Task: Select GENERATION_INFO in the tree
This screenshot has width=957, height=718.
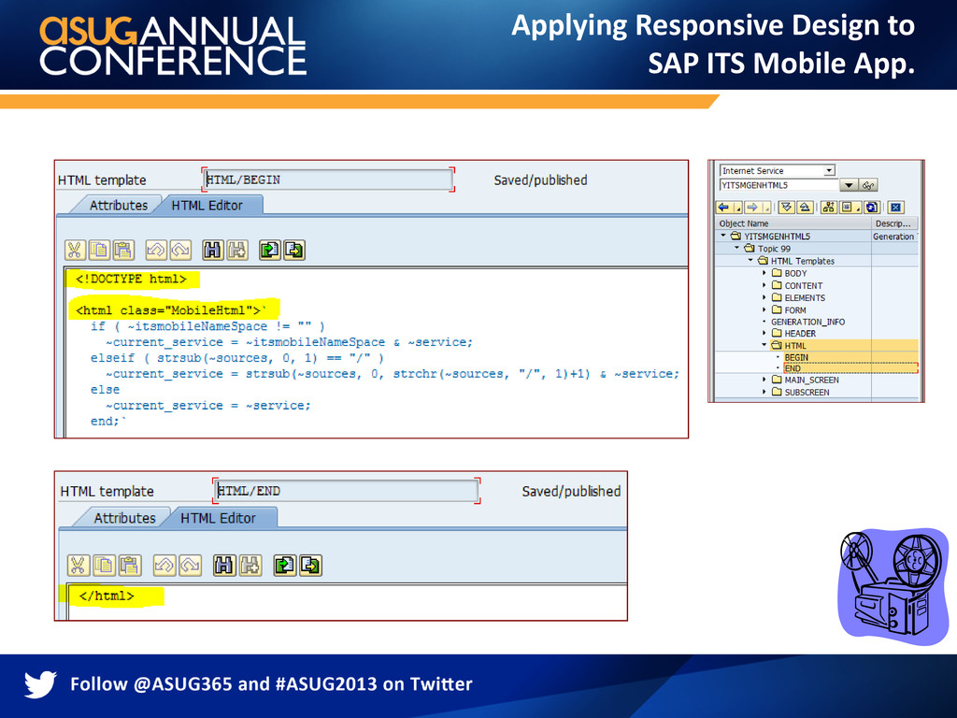Action: (807, 322)
